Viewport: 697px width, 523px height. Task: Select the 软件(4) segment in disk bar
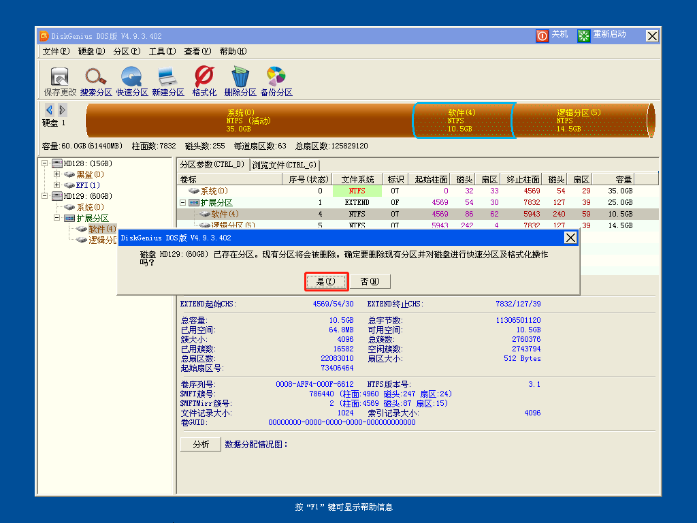coord(463,121)
